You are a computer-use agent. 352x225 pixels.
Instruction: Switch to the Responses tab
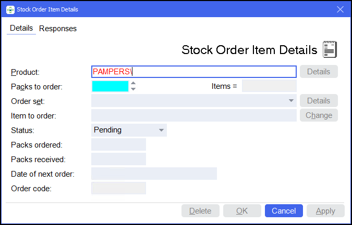[58, 29]
